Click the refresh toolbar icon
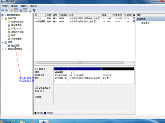This screenshot has height=123, width=165. (x=30, y=10)
